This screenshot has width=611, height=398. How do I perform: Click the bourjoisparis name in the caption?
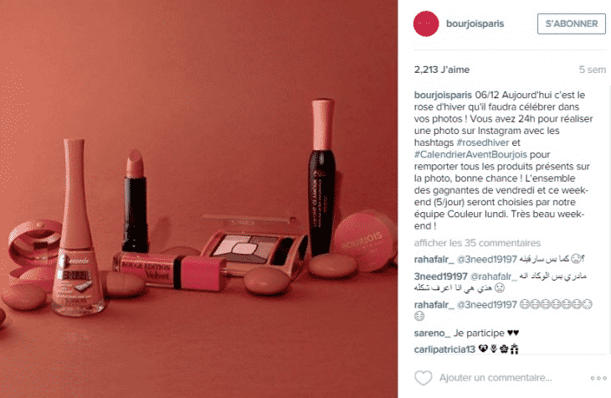point(443,96)
